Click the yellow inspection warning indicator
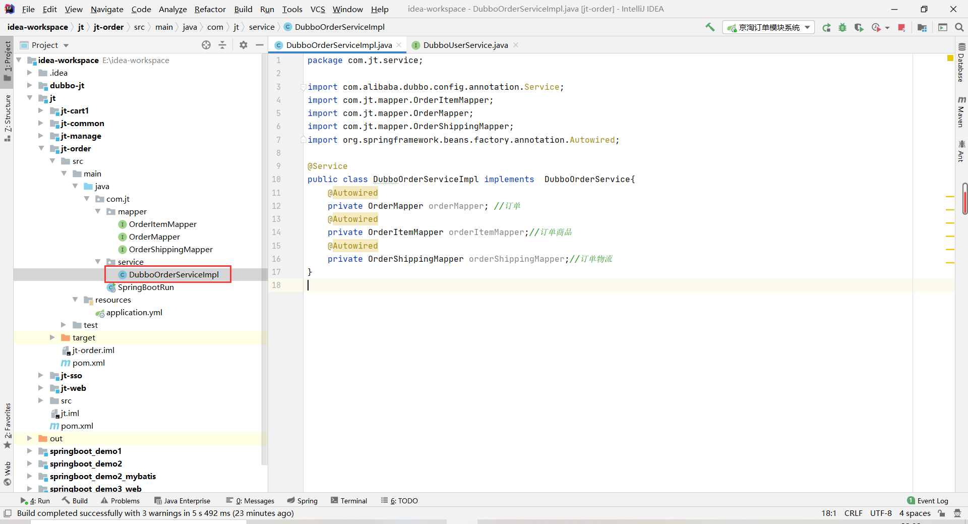The height and width of the screenshot is (524, 968). tap(950, 59)
